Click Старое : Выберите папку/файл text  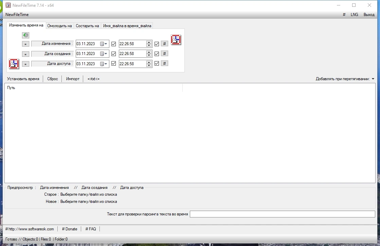tap(80, 194)
